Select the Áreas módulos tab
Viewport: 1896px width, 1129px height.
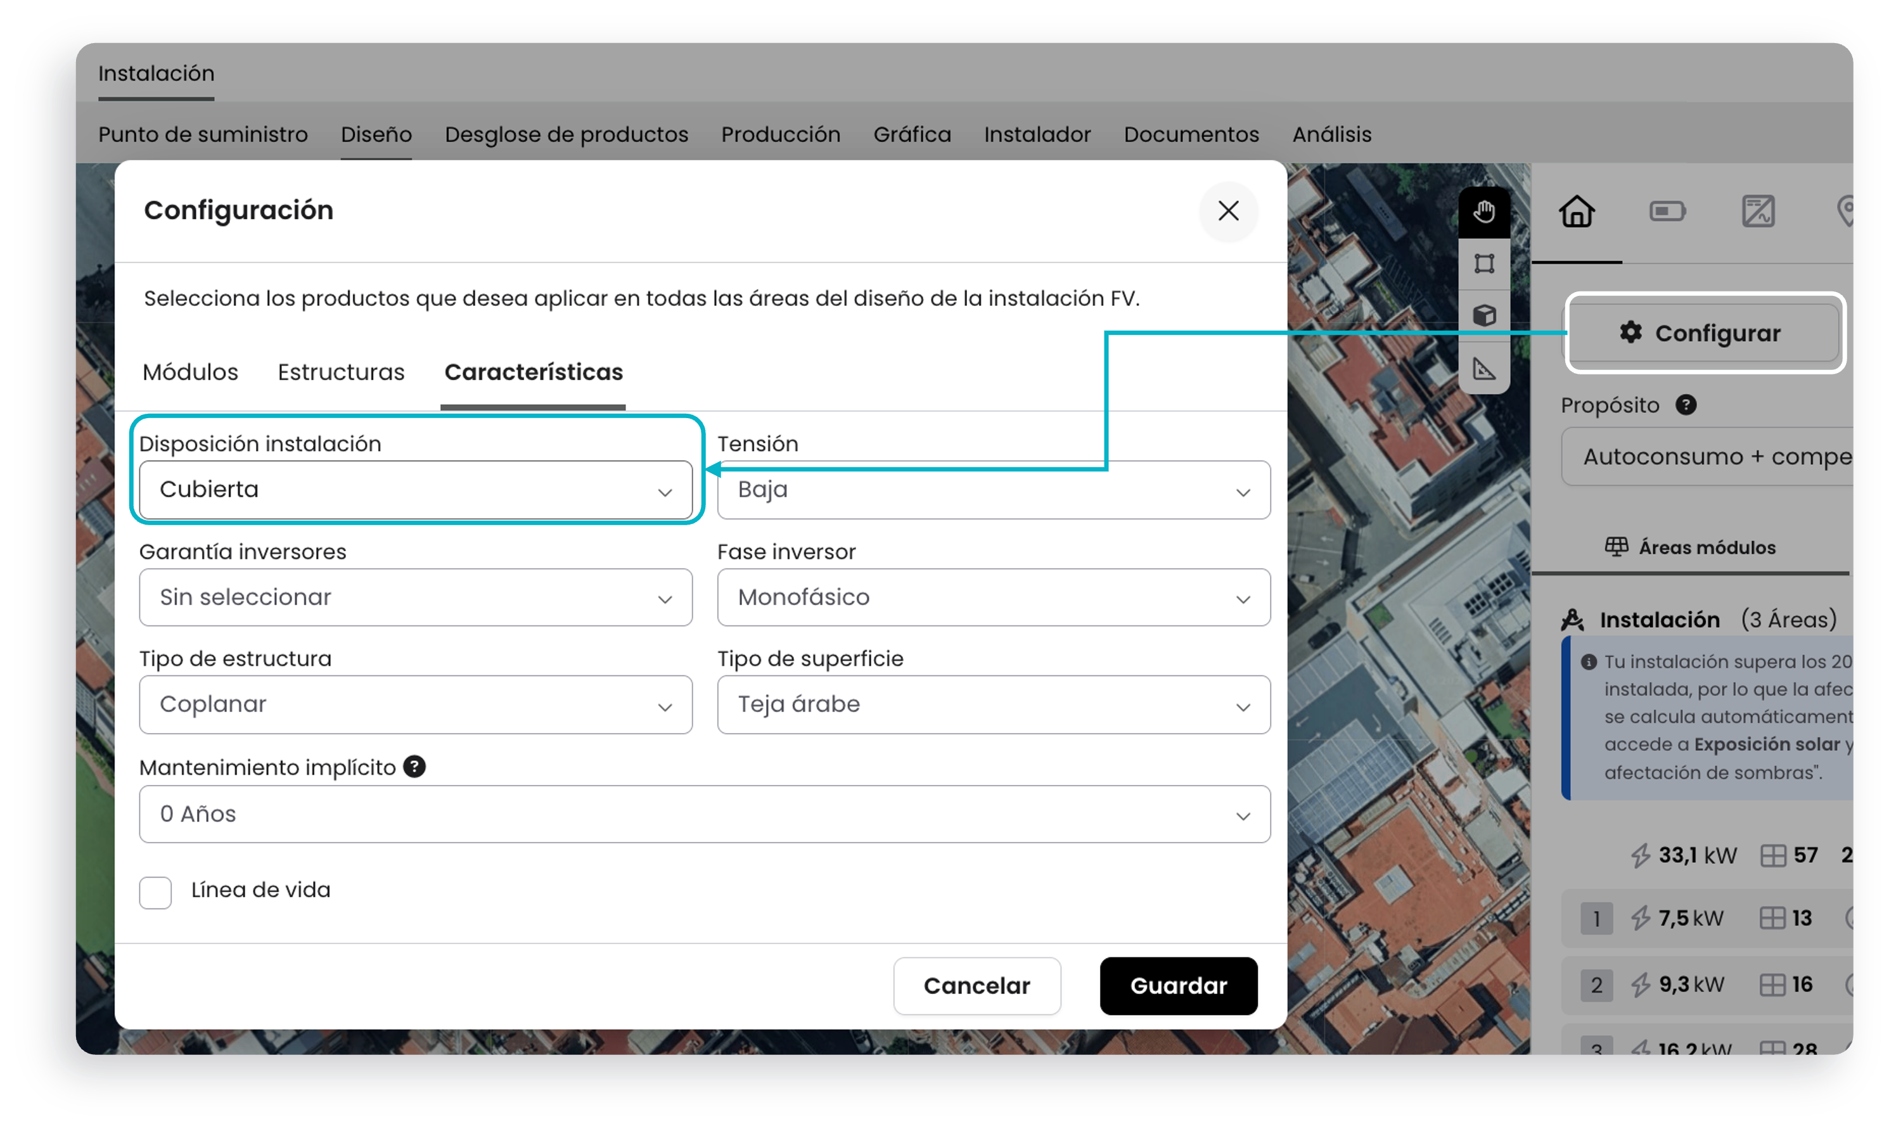coord(1690,547)
